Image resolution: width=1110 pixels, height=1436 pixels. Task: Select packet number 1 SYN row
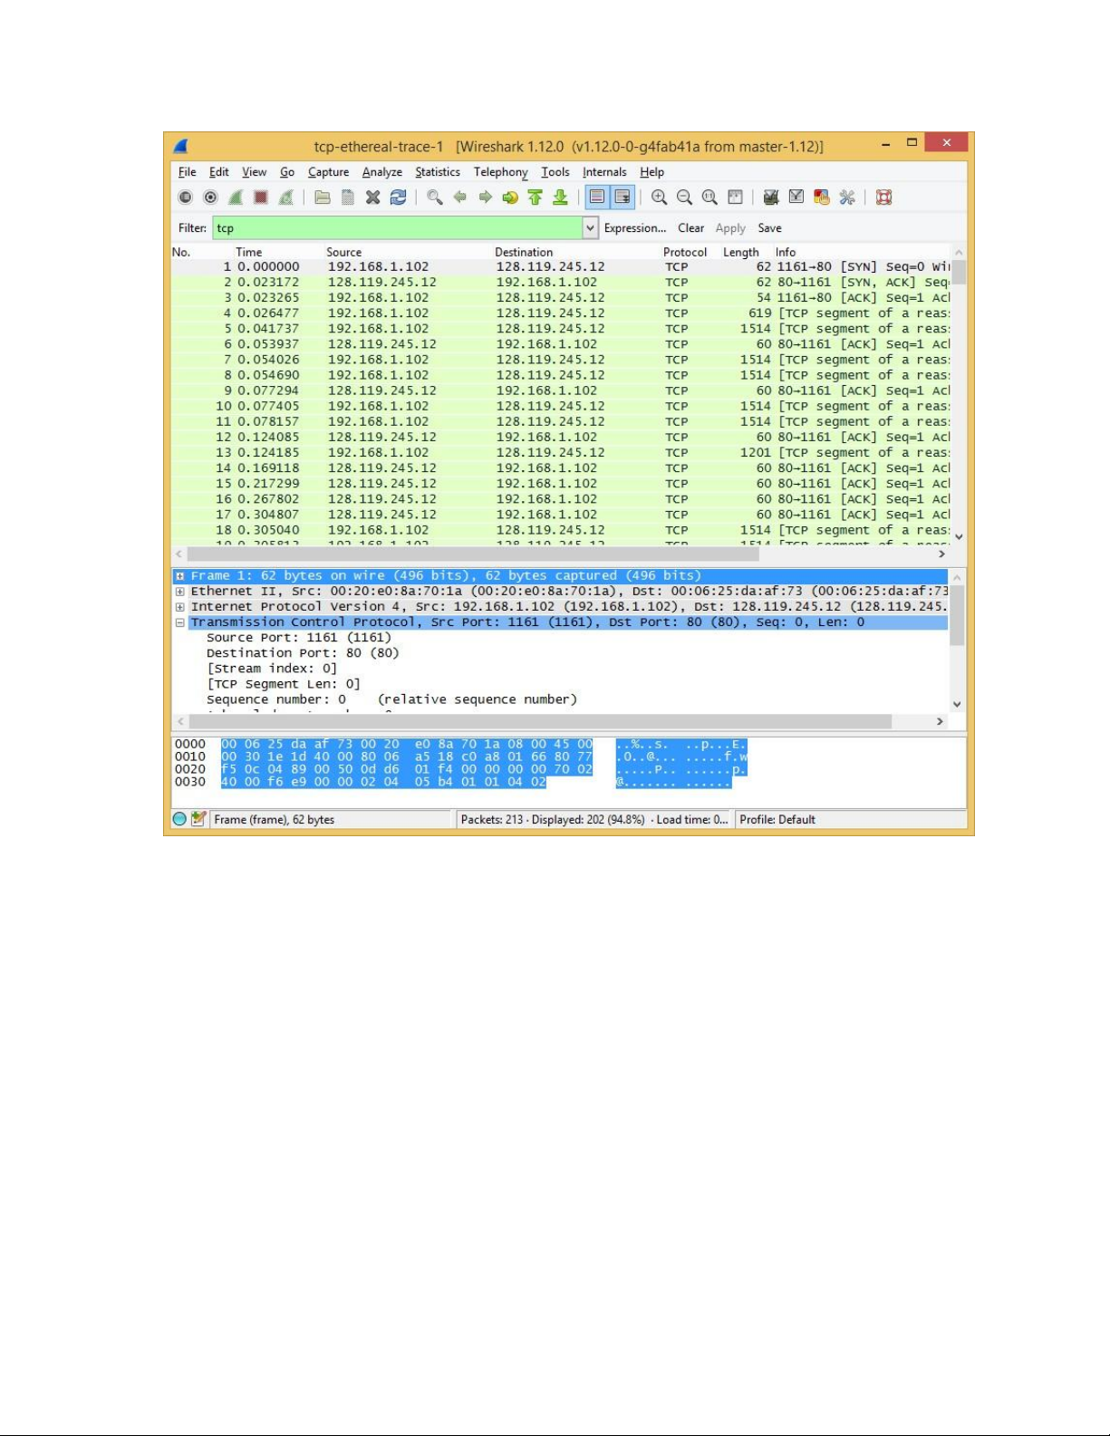tap(561, 267)
